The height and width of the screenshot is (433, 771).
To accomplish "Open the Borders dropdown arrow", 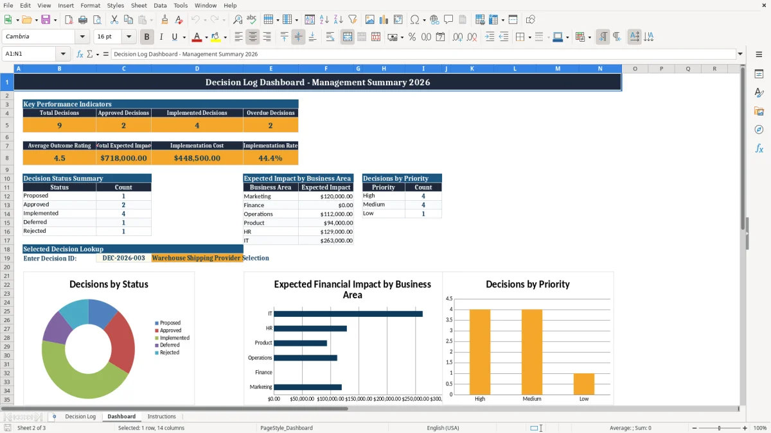I will (x=529, y=37).
